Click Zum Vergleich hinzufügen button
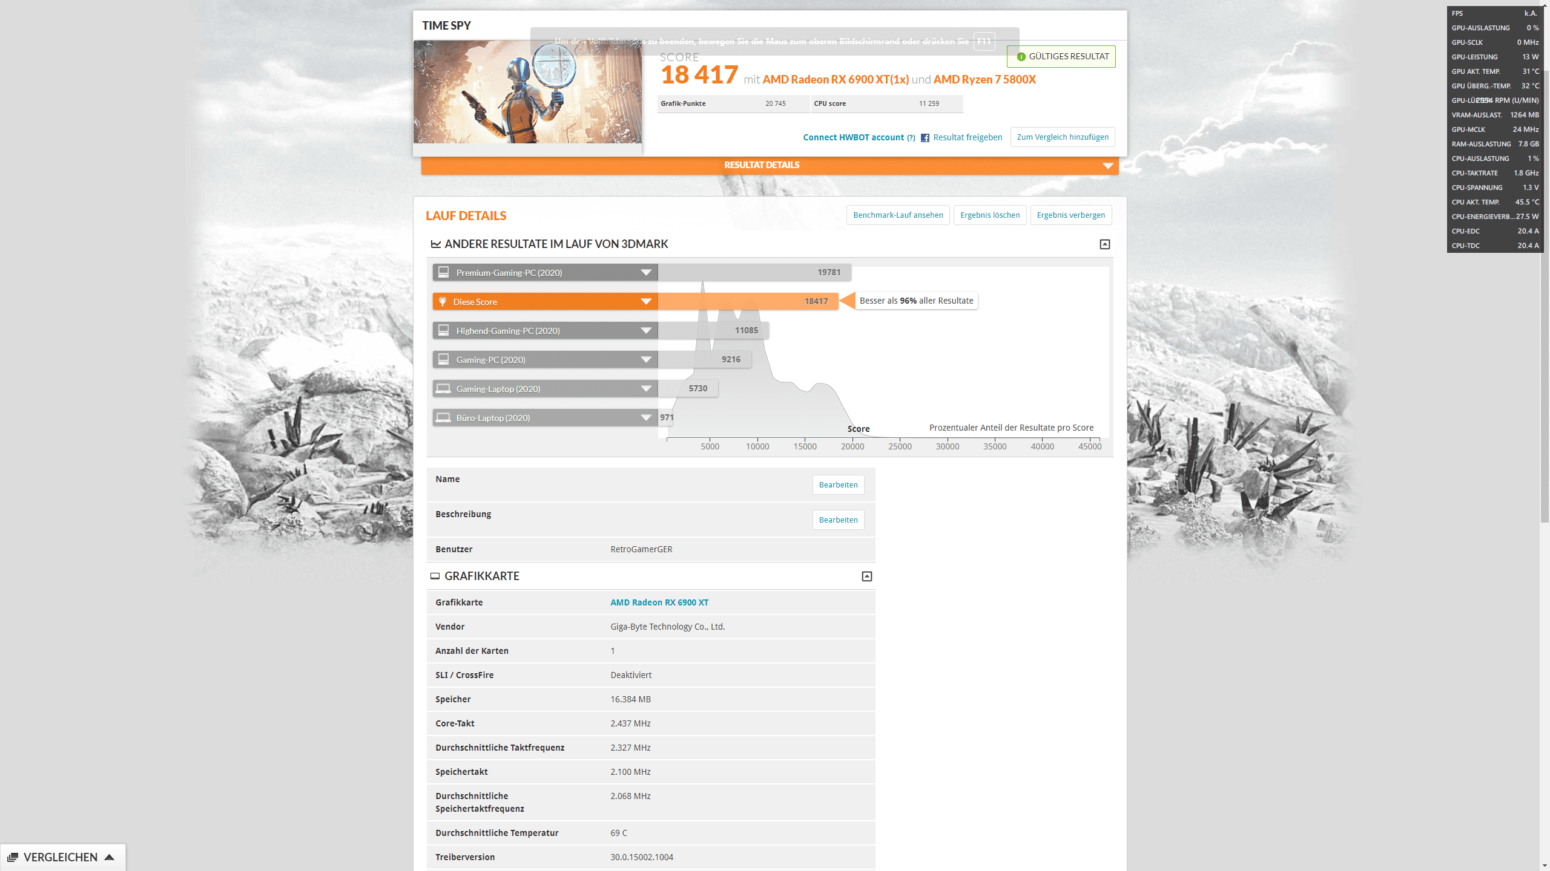 click(x=1063, y=137)
